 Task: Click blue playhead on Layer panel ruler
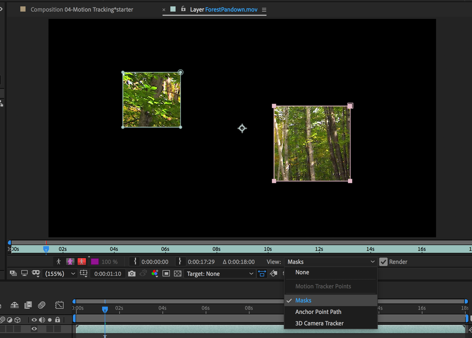click(x=46, y=249)
